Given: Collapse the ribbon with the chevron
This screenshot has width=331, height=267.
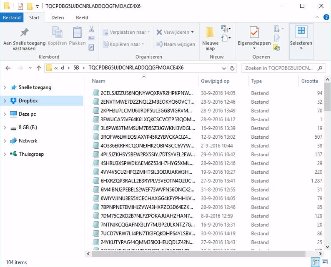Looking at the screenshot, I should (x=318, y=17).
